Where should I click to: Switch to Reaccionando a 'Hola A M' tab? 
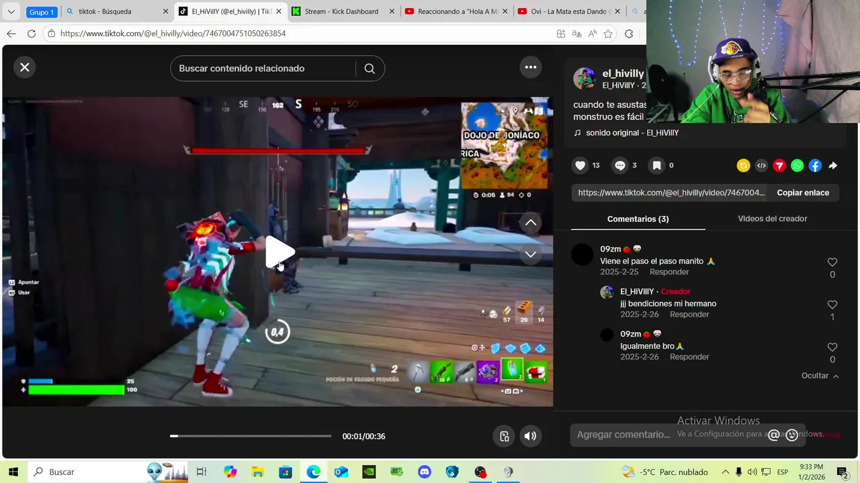456,11
